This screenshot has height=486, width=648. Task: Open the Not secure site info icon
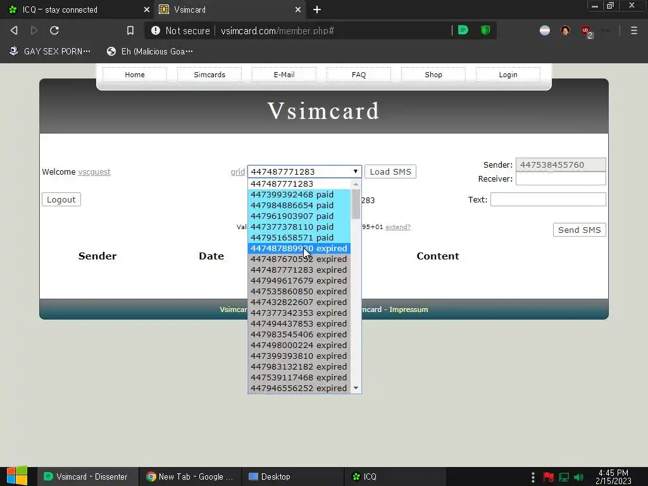(x=156, y=30)
